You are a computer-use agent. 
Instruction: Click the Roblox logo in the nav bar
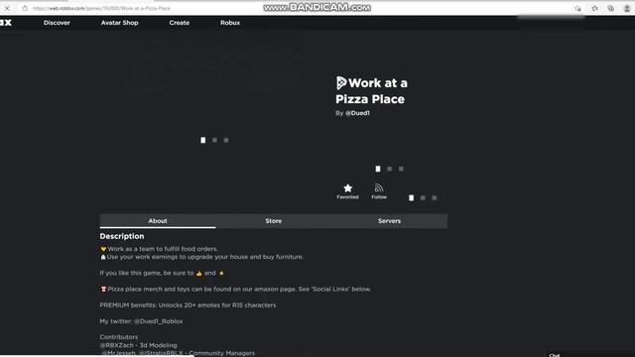[x=6, y=23]
